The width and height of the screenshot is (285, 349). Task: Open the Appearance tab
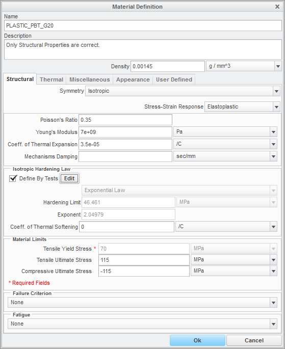pyautogui.click(x=133, y=79)
